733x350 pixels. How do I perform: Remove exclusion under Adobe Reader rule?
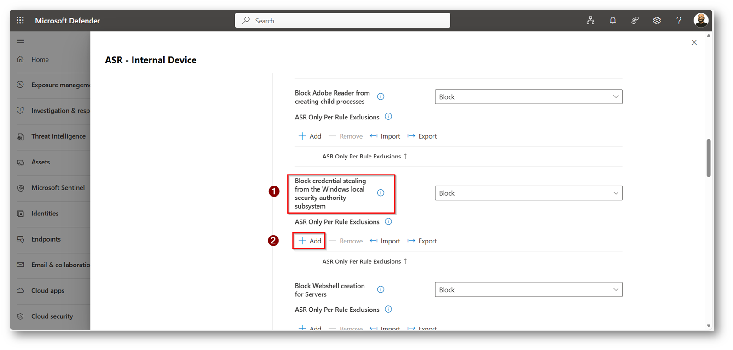pos(346,136)
